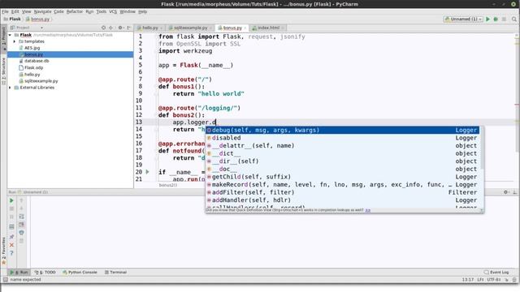This screenshot has height=292, width=520.
Task: Open Favorites tool window on left edge
Action: click(3, 251)
